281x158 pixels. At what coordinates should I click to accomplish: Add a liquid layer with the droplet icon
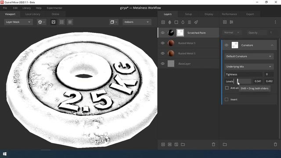(183, 22)
